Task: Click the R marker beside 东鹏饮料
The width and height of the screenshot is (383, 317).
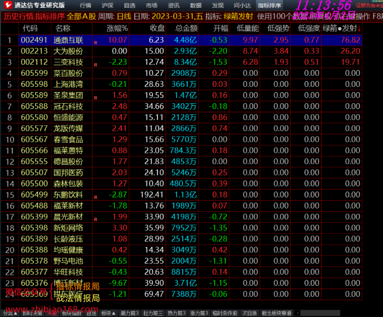Action: 96,197
